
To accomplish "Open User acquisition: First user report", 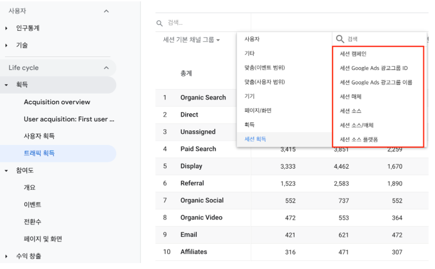I will (x=69, y=119).
